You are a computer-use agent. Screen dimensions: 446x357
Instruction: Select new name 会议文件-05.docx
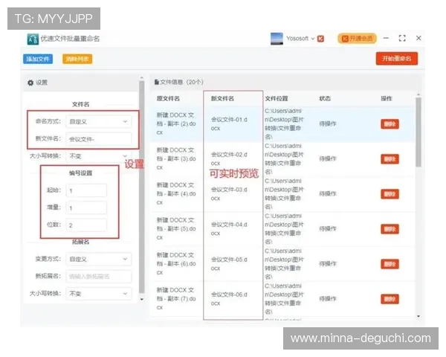[229, 264]
